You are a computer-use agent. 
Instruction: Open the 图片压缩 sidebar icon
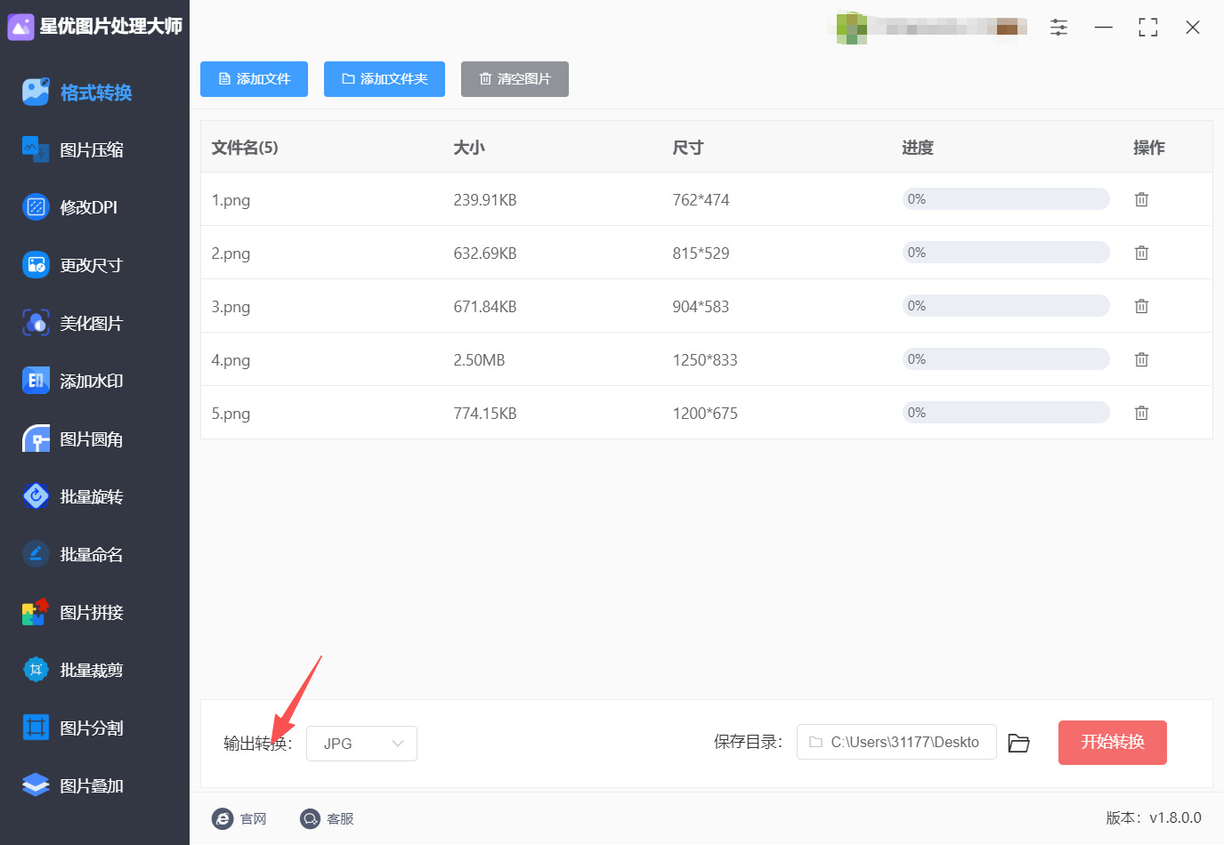[36, 149]
